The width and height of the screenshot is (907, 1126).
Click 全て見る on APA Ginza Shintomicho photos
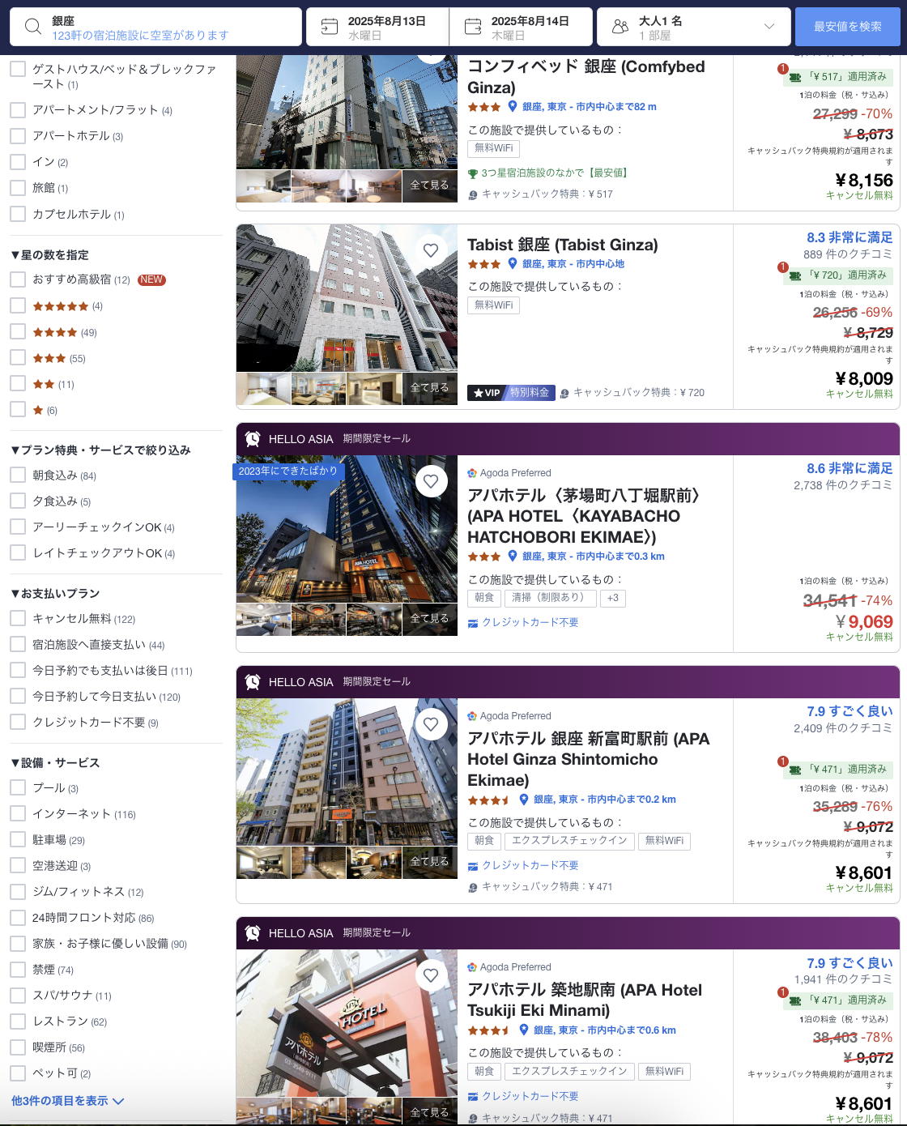(429, 862)
